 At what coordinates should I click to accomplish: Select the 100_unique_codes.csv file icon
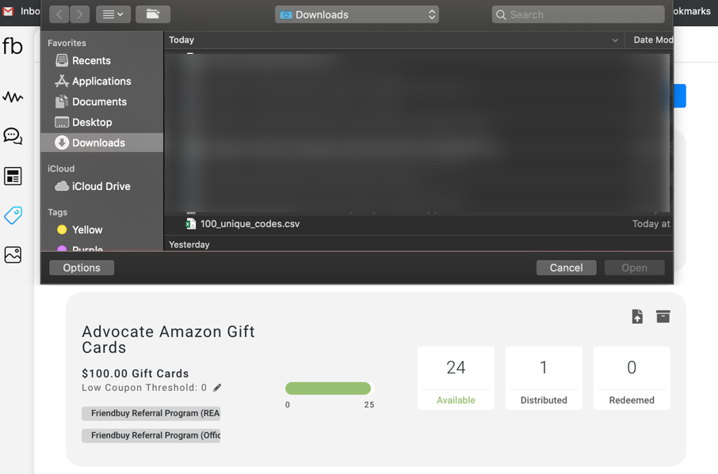(x=190, y=224)
